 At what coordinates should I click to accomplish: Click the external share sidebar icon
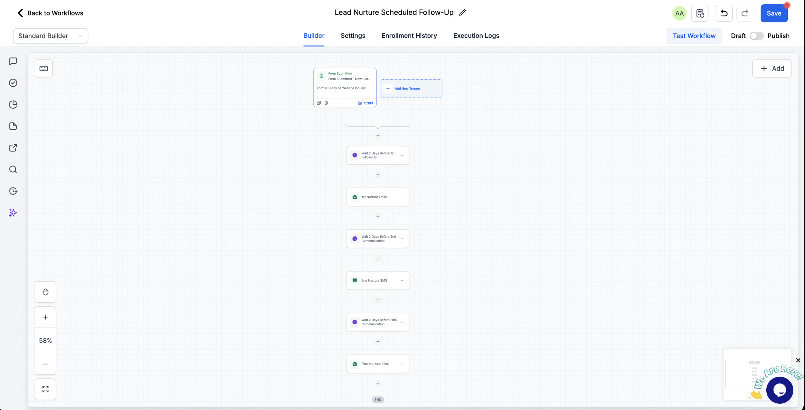13,148
